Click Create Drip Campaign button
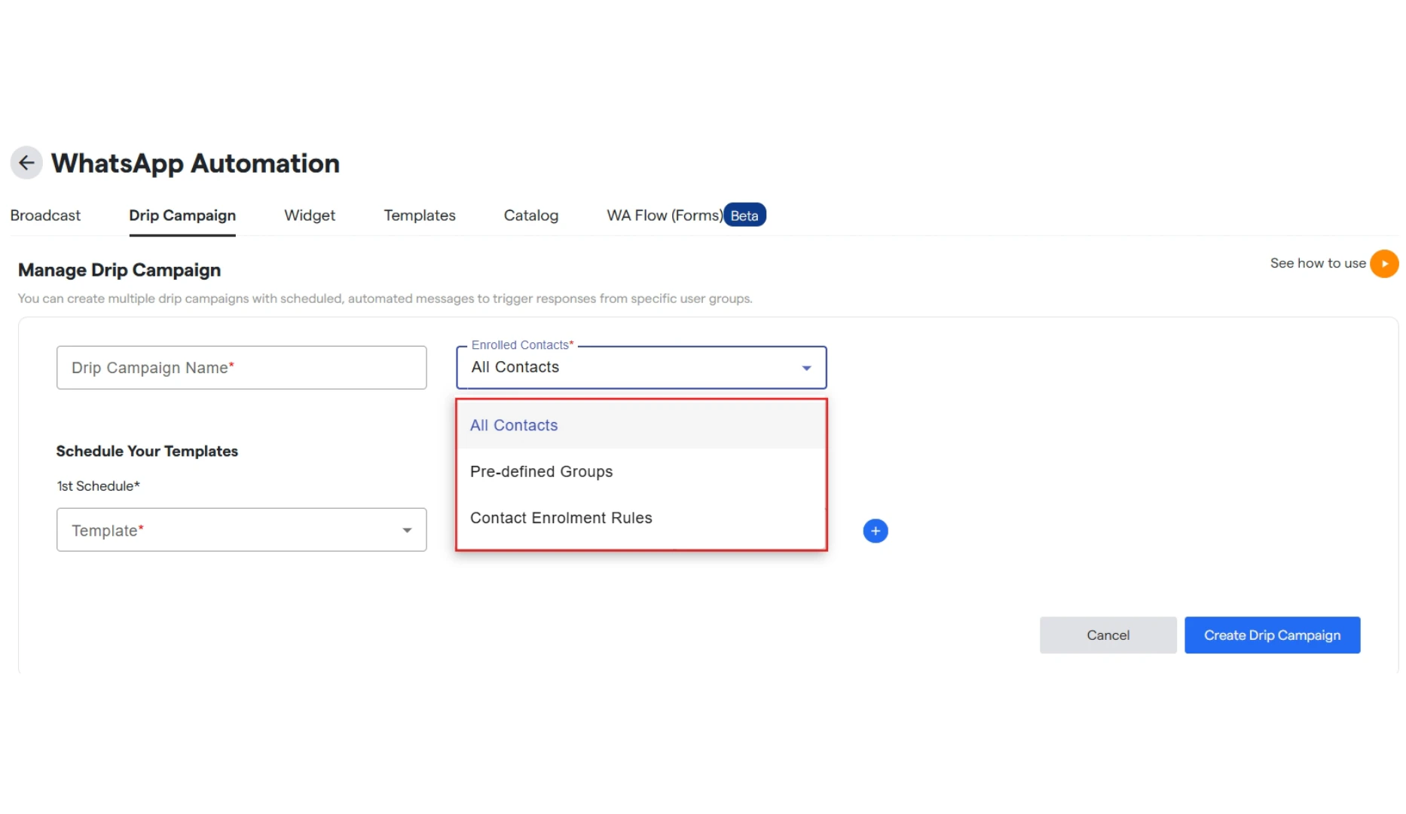The image size is (1406, 814). [x=1272, y=635]
